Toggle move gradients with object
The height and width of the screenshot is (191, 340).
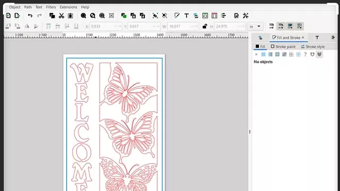[x=290, y=26]
